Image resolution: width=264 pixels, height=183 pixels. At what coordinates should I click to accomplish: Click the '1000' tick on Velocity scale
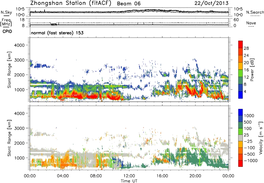tap(249, 116)
